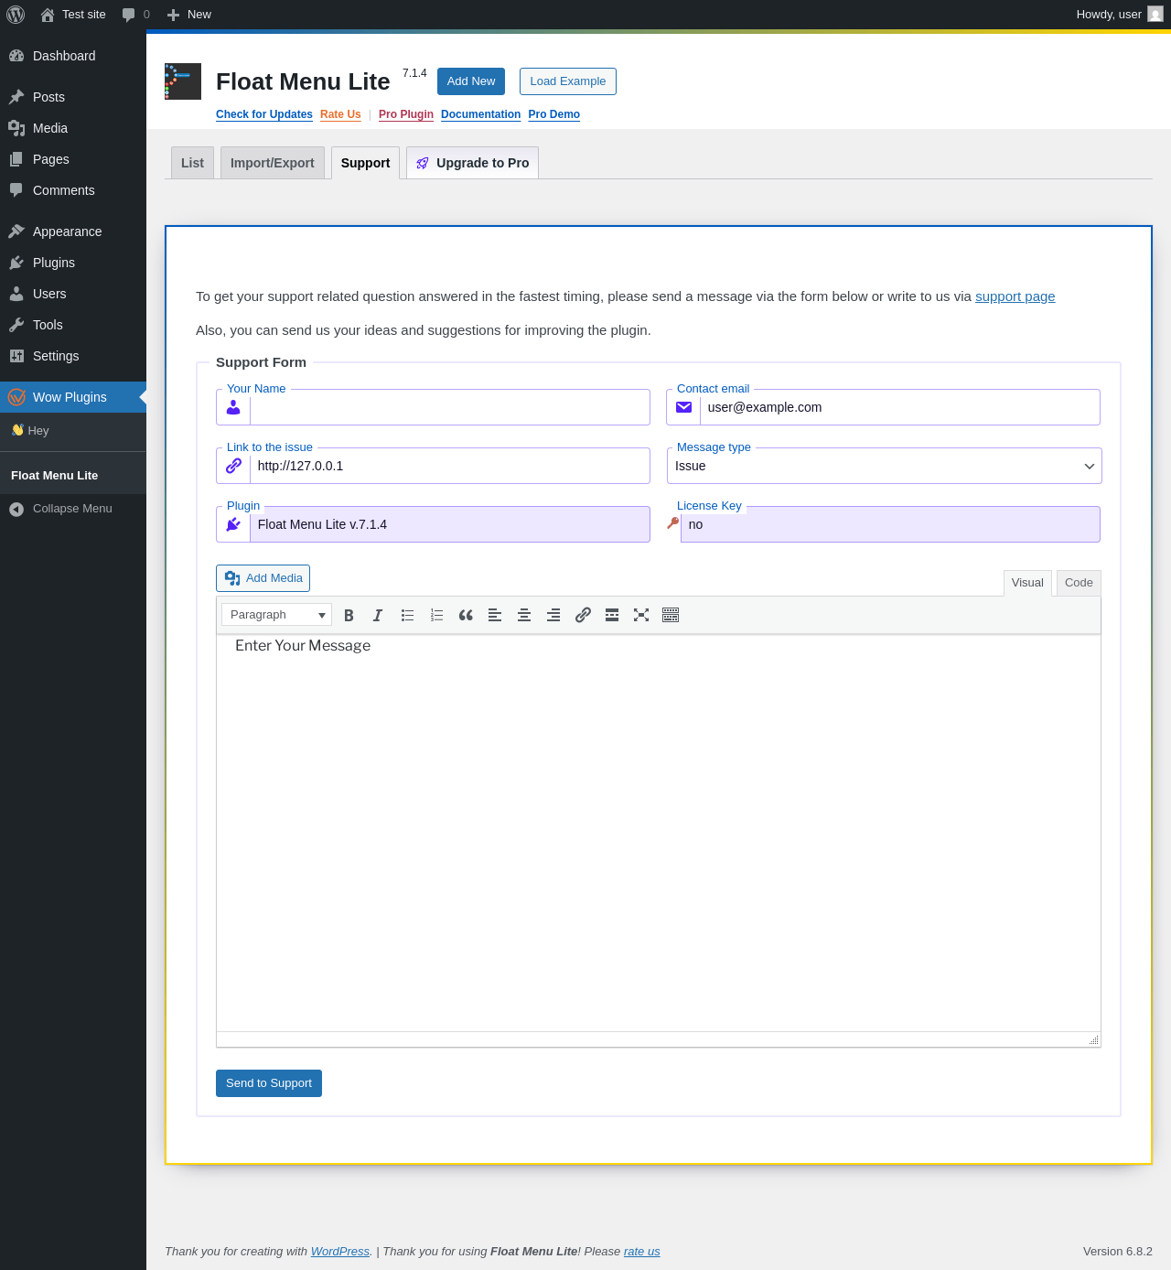Click the editor resize handle
Screen dimensions: 1171x1270
point(1093,1039)
